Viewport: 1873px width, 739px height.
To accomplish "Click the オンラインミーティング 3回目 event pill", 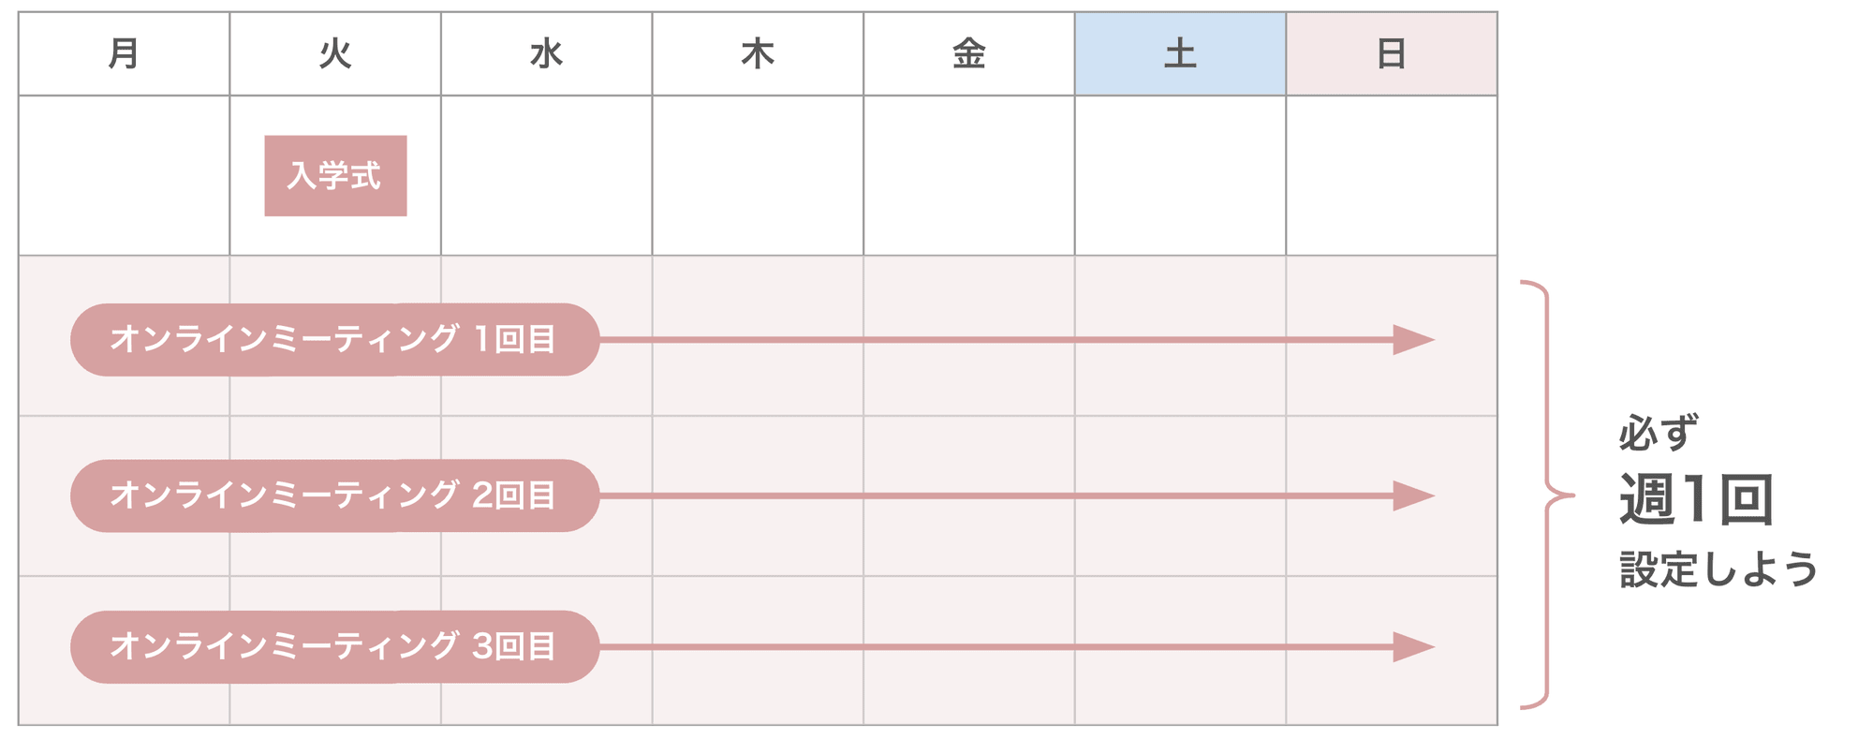I will pyautogui.click(x=334, y=646).
